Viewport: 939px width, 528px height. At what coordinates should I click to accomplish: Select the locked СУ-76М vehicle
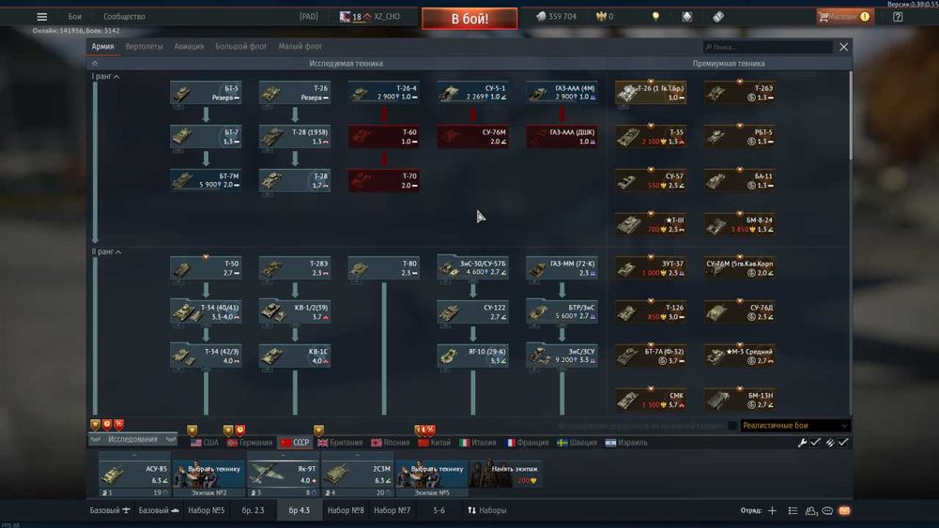pyautogui.click(x=472, y=137)
